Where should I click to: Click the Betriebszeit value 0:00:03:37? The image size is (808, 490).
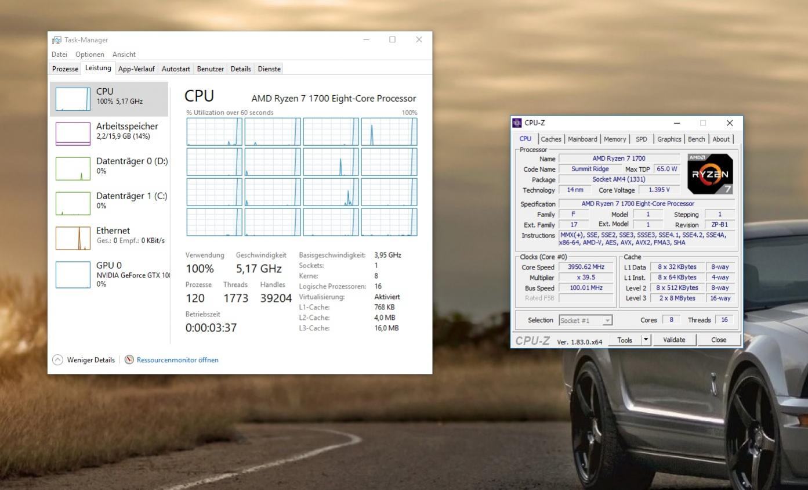(211, 328)
